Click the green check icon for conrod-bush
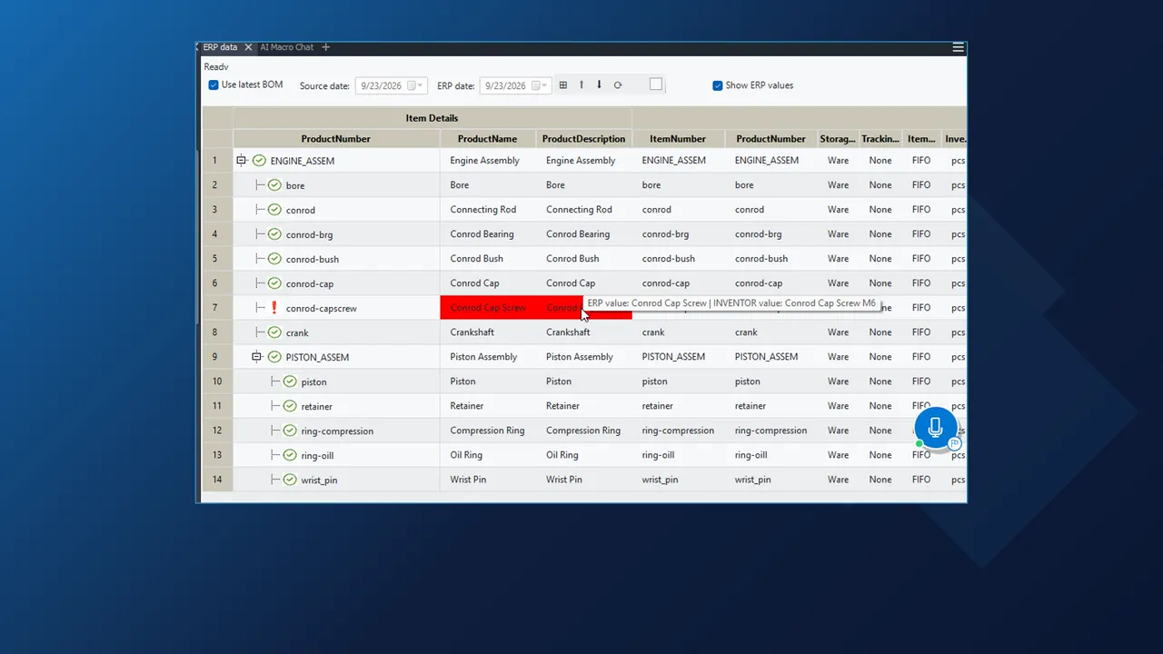This screenshot has height=654, width=1163. tap(274, 259)
